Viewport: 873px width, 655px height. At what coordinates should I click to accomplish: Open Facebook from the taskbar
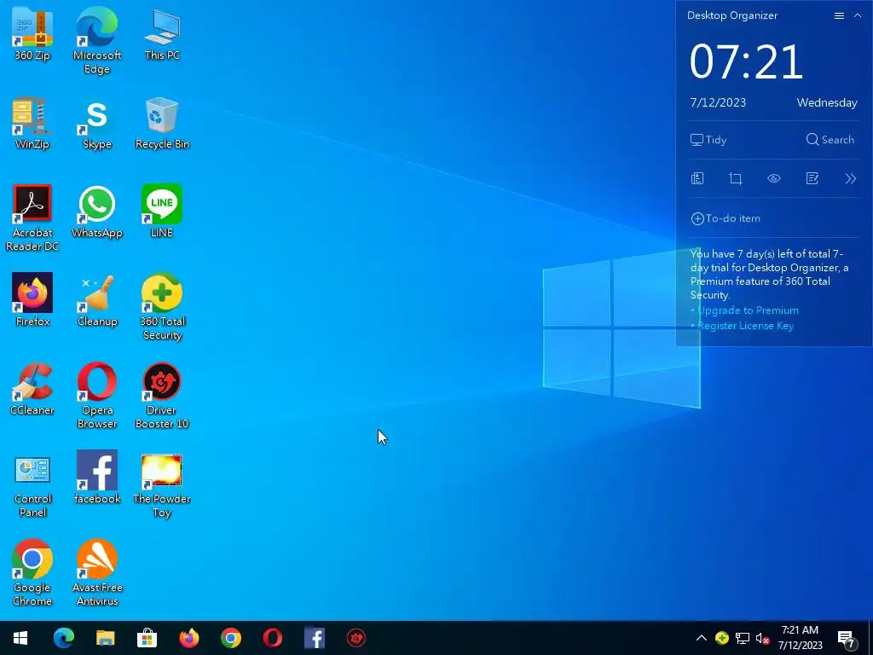click(x=314, y=638)
